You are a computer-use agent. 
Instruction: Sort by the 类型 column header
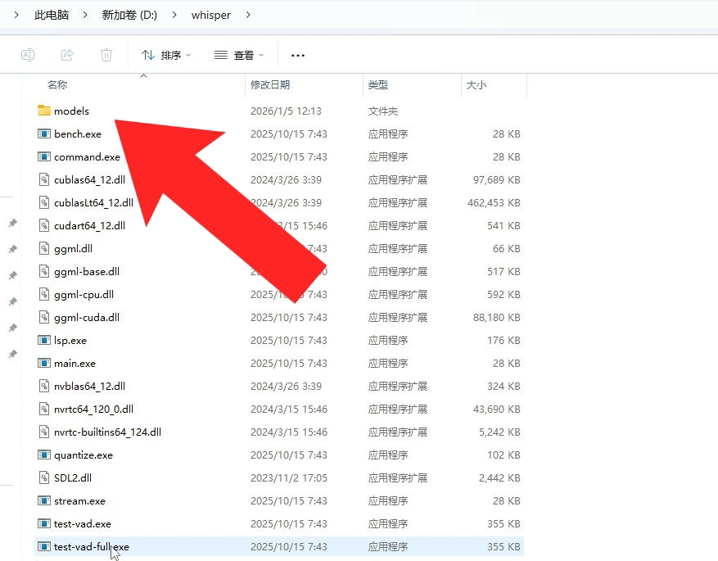coord(377,84)
